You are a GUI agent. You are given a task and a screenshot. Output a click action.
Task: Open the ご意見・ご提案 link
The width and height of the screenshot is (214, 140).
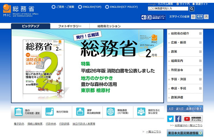coord(63,7)
